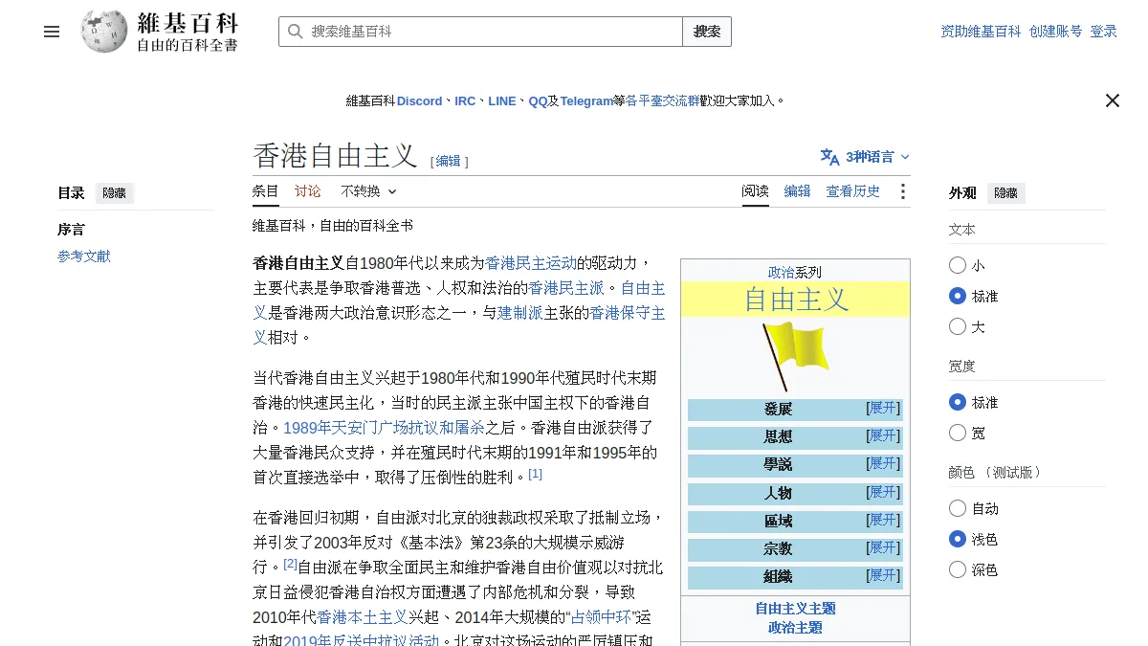Open the 建制派 link
The image size is (1148, 646).
tap(520, 313)
